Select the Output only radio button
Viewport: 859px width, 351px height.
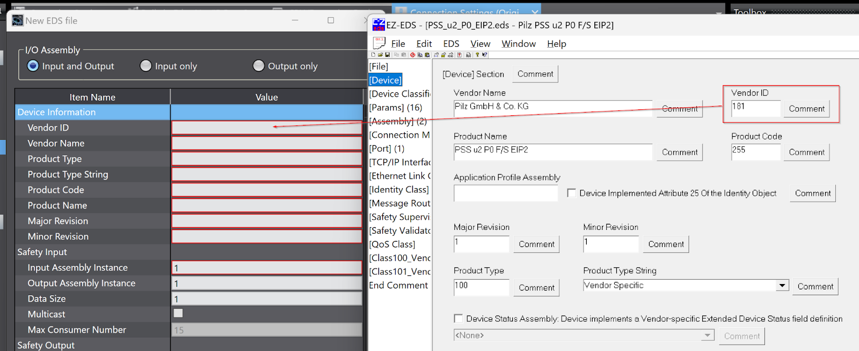pyautogui.click(x=258, y=65)
